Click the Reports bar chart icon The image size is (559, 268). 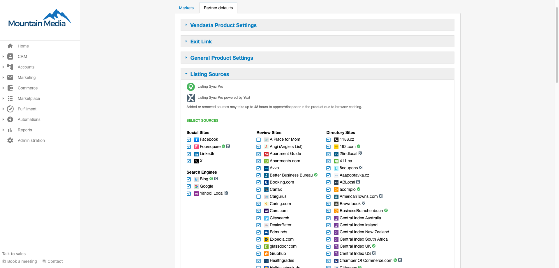point(10,130)
